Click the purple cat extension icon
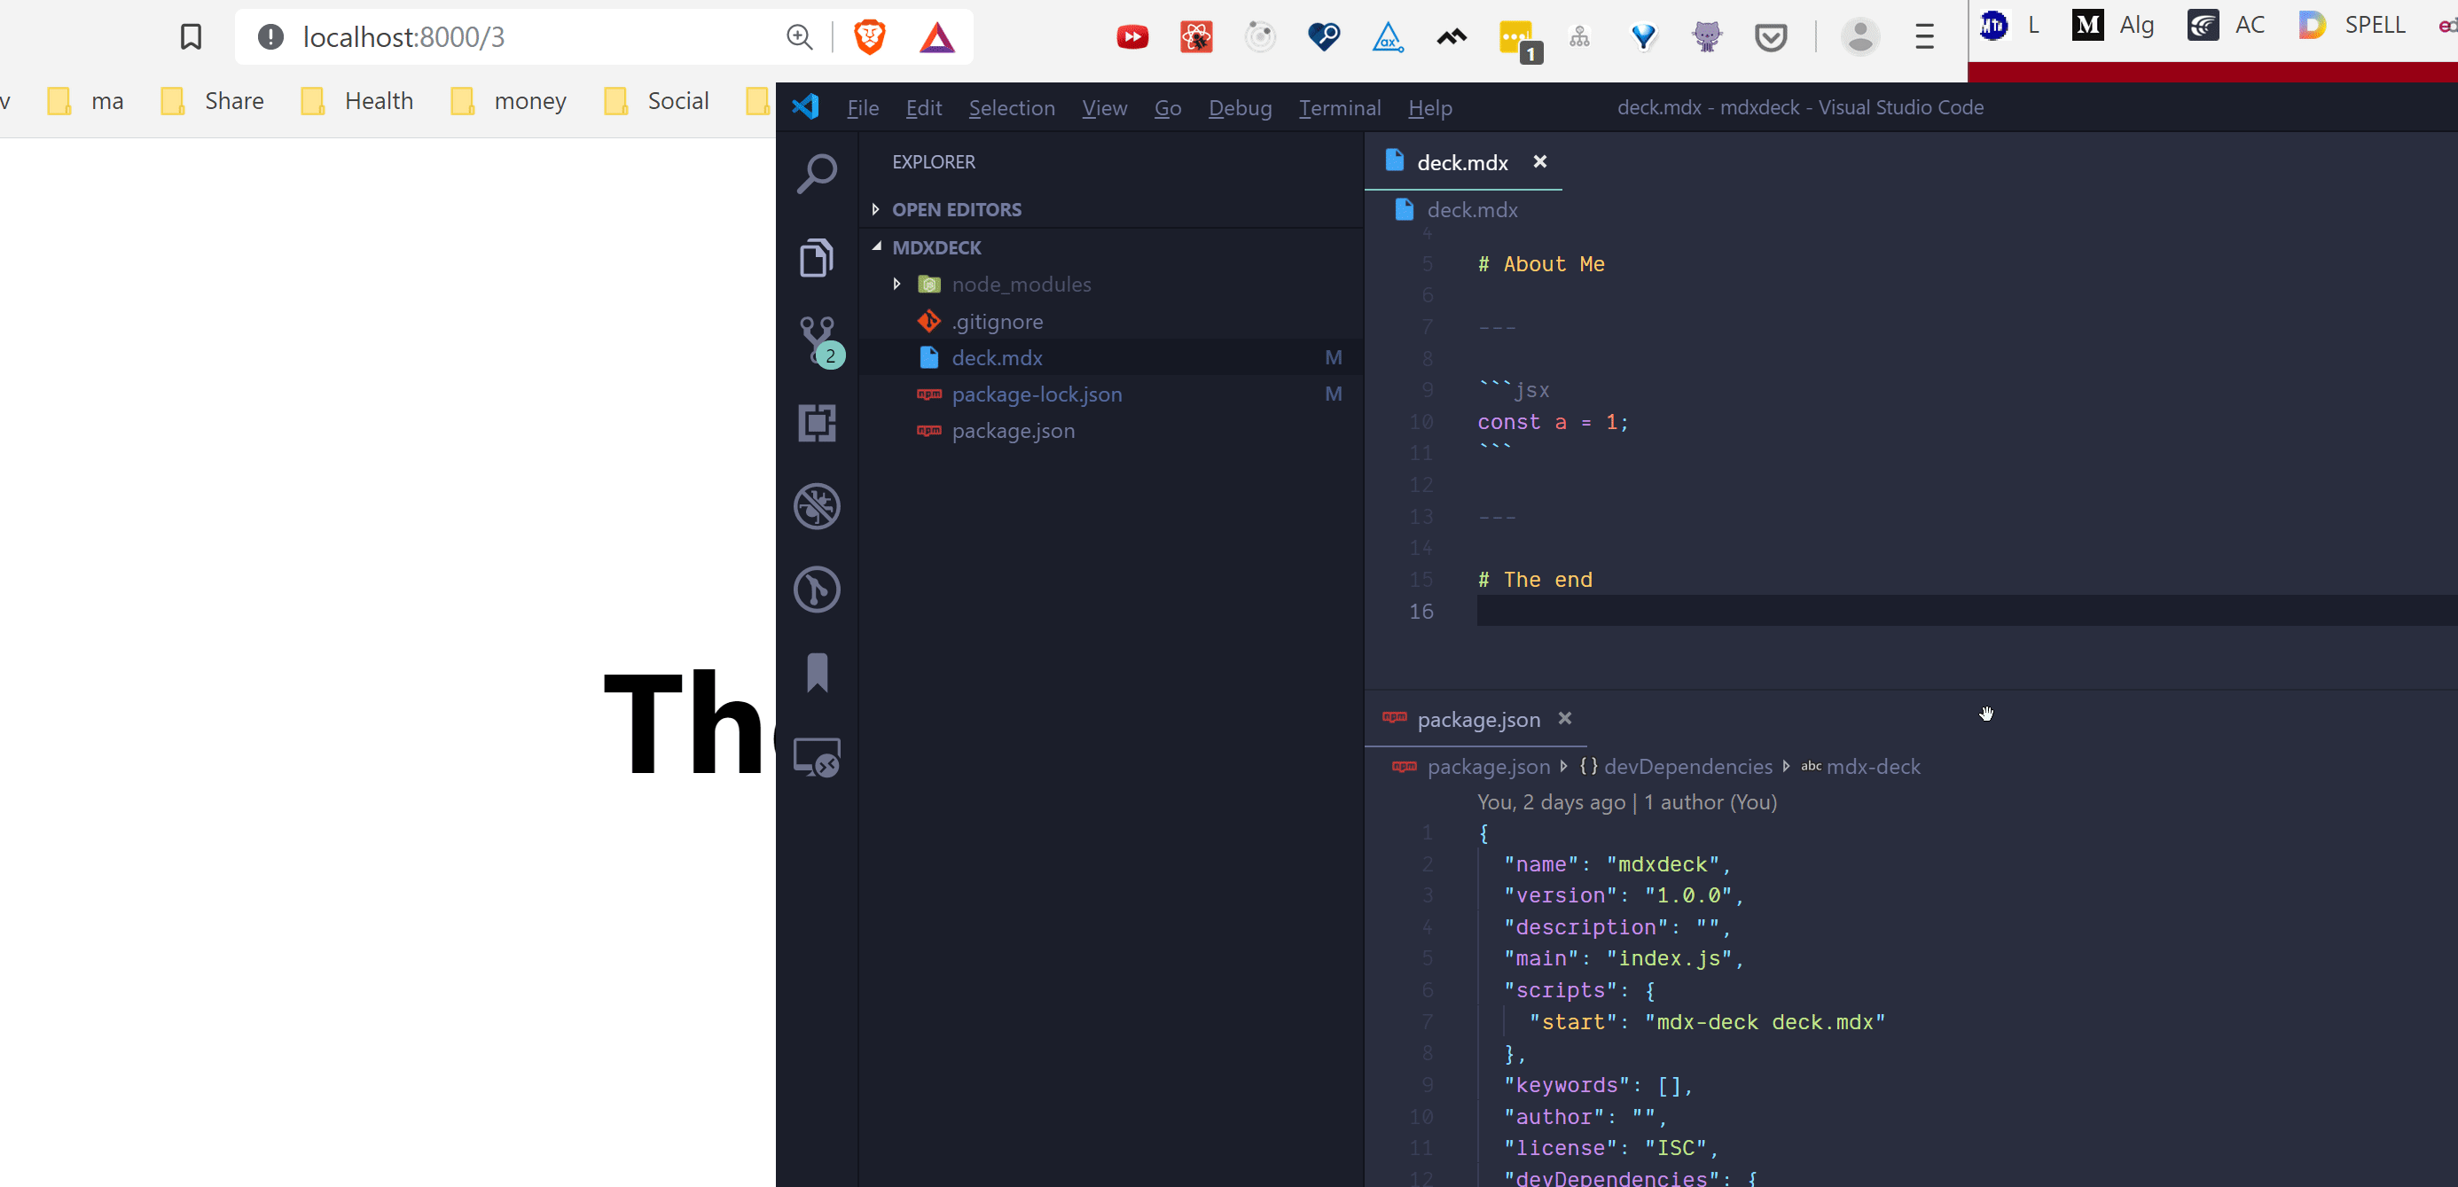 pyautogui.click(x=1707, y=37)
